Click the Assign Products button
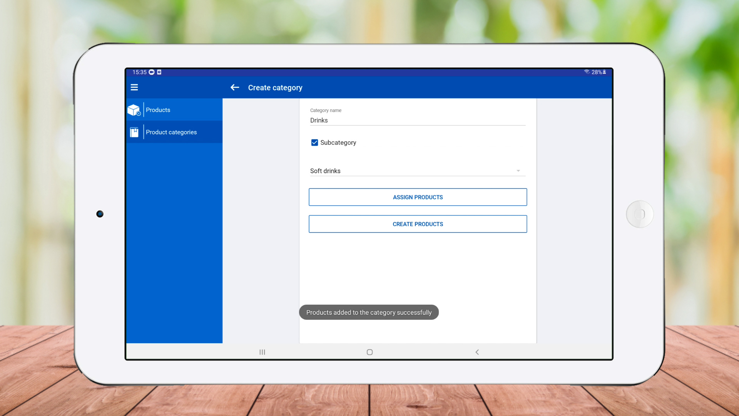The height and width of the screenshot is (416, 739). (418, 197)
